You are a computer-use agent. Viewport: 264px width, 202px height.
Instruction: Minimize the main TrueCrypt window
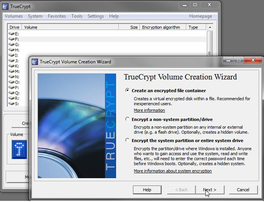(x=185, y=5)
